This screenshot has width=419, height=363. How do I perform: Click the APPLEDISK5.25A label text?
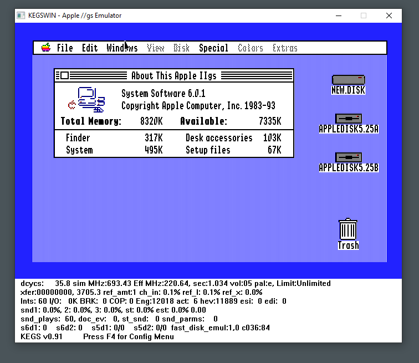tap(349, 129)
